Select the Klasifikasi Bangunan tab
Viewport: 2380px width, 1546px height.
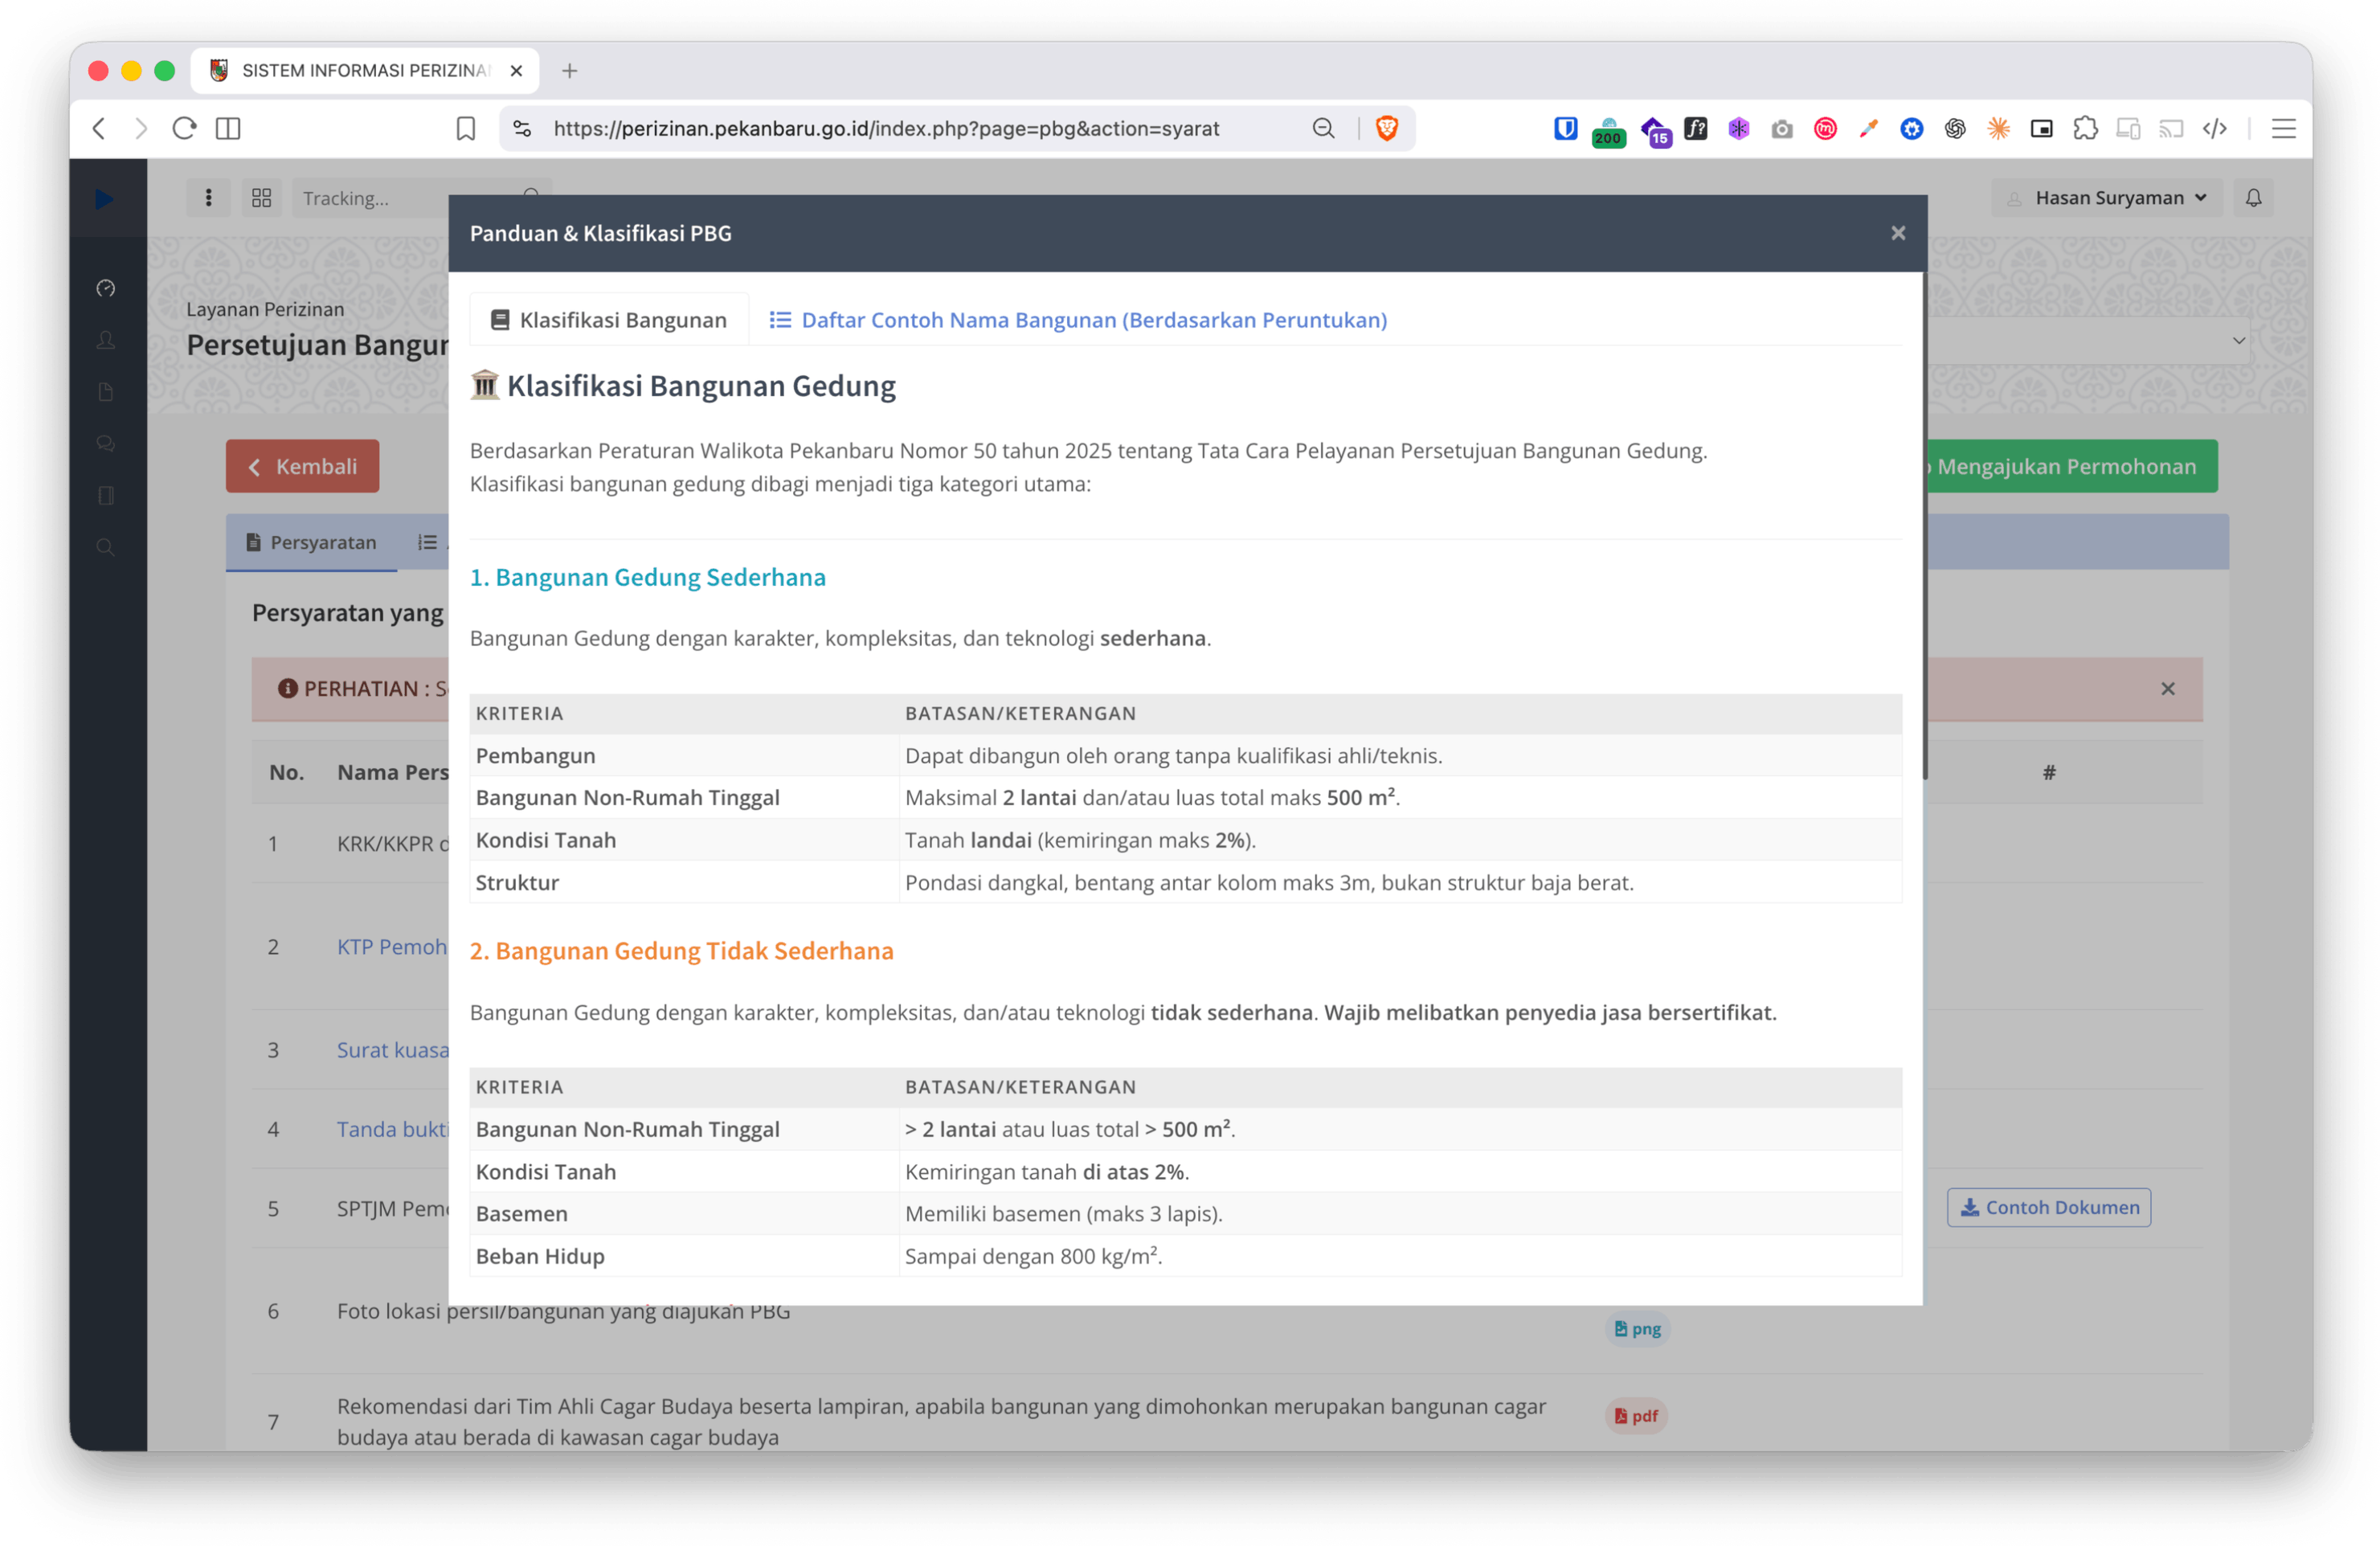coord(609,320)
